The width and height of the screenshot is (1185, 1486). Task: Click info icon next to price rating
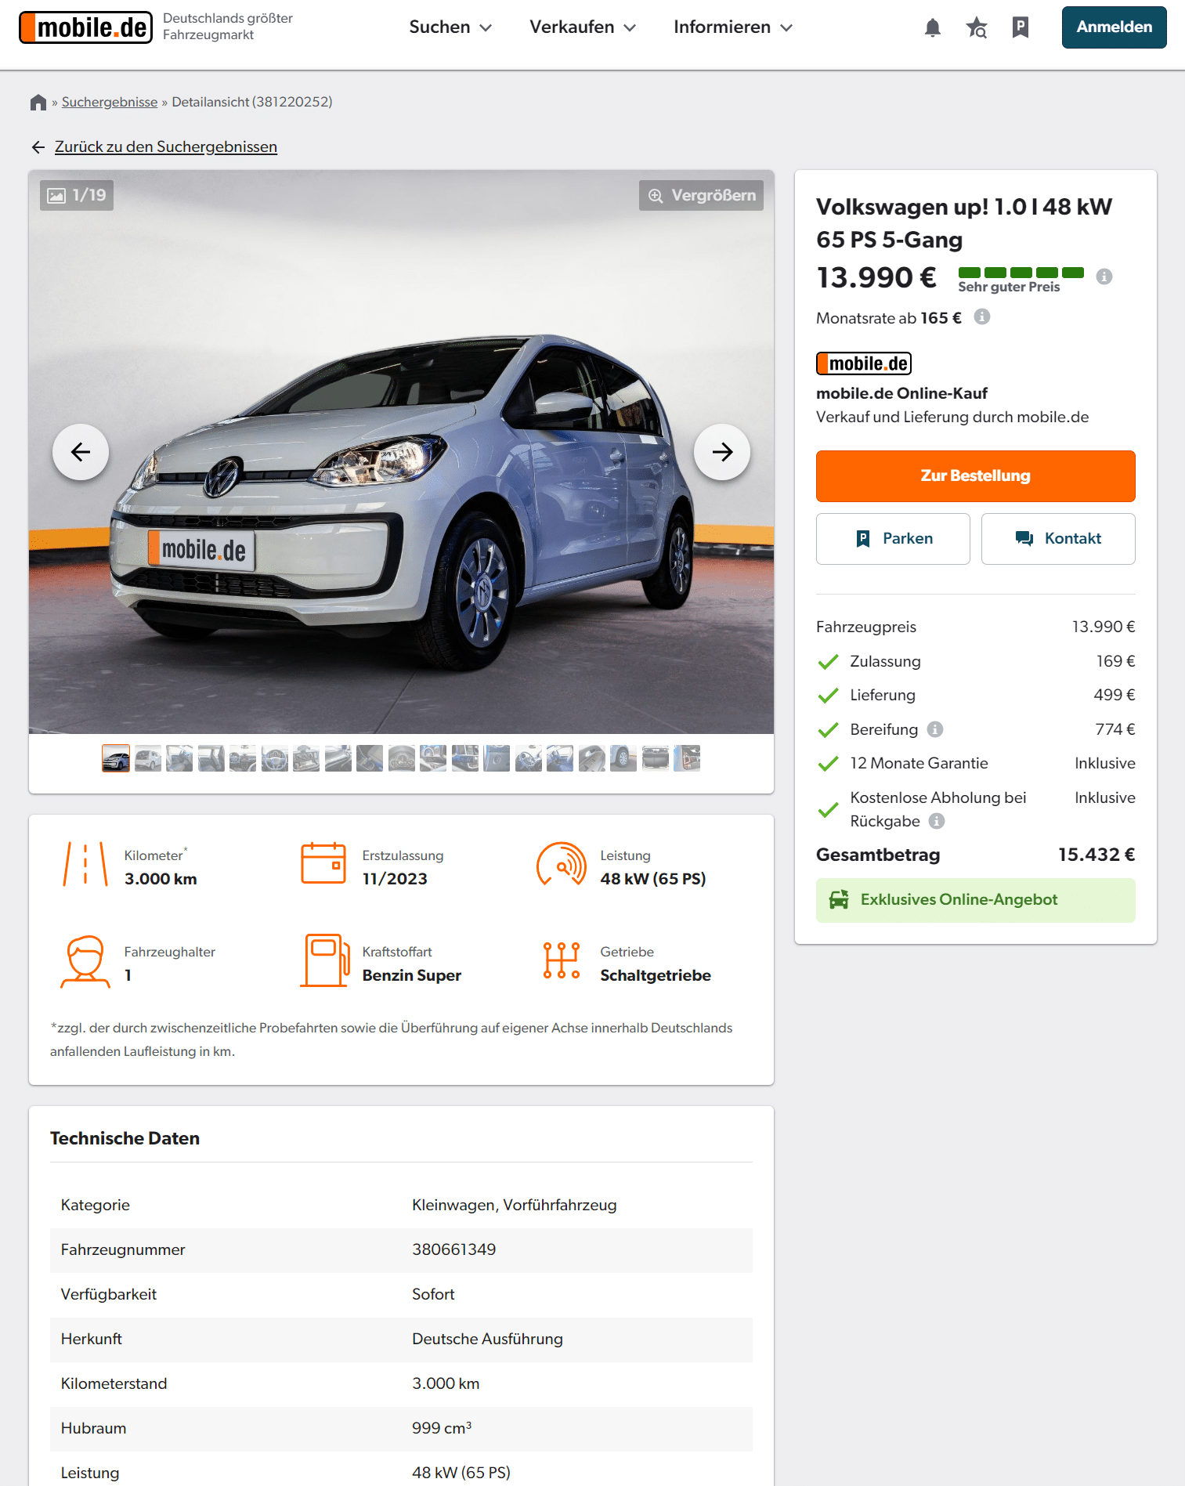point(1104,277)
